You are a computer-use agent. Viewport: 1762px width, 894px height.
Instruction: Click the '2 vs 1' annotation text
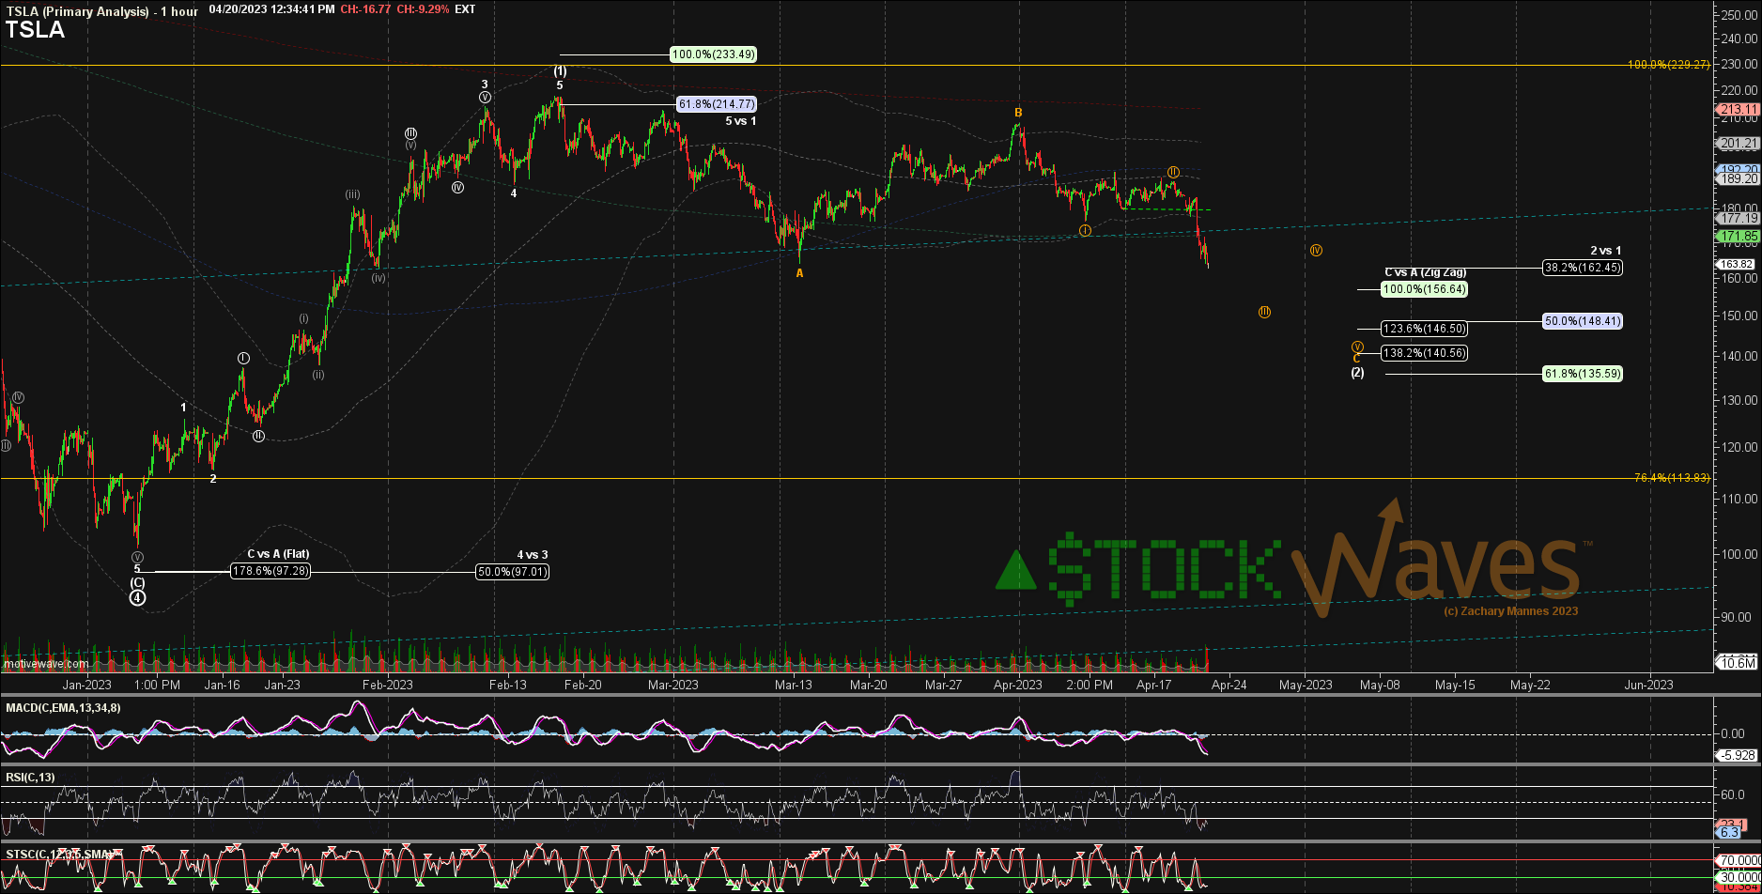(1605, 251)
